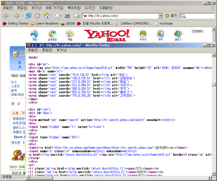Screen dimensions: 217x181
Task: Open the 네이버 bookmark
Action: pyautogui.click(x=68, y=23)
